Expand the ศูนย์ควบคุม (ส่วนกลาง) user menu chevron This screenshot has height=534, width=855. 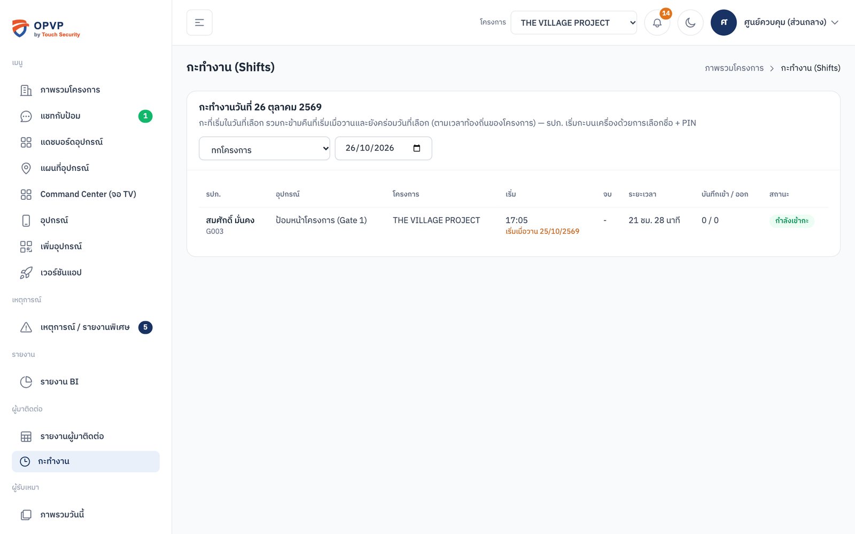[835, 22]
